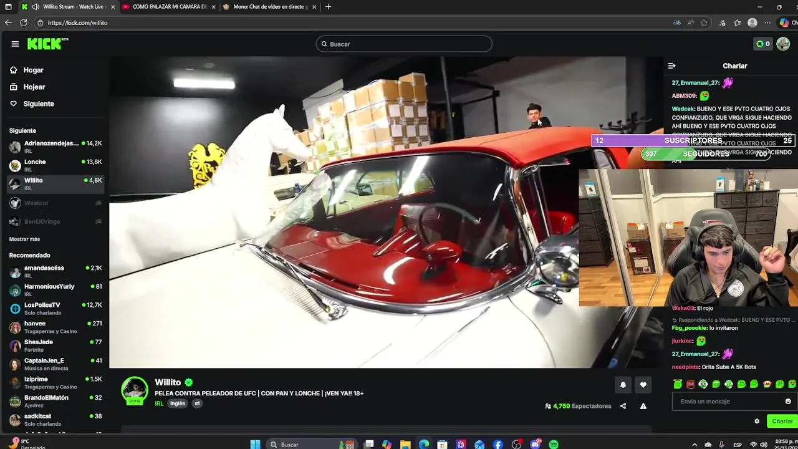The width and height of the screenshot is (798, 449).
Task: Click the small irl tag
Action: [197, 403]
